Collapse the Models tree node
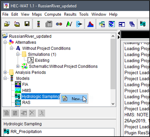 5,78
